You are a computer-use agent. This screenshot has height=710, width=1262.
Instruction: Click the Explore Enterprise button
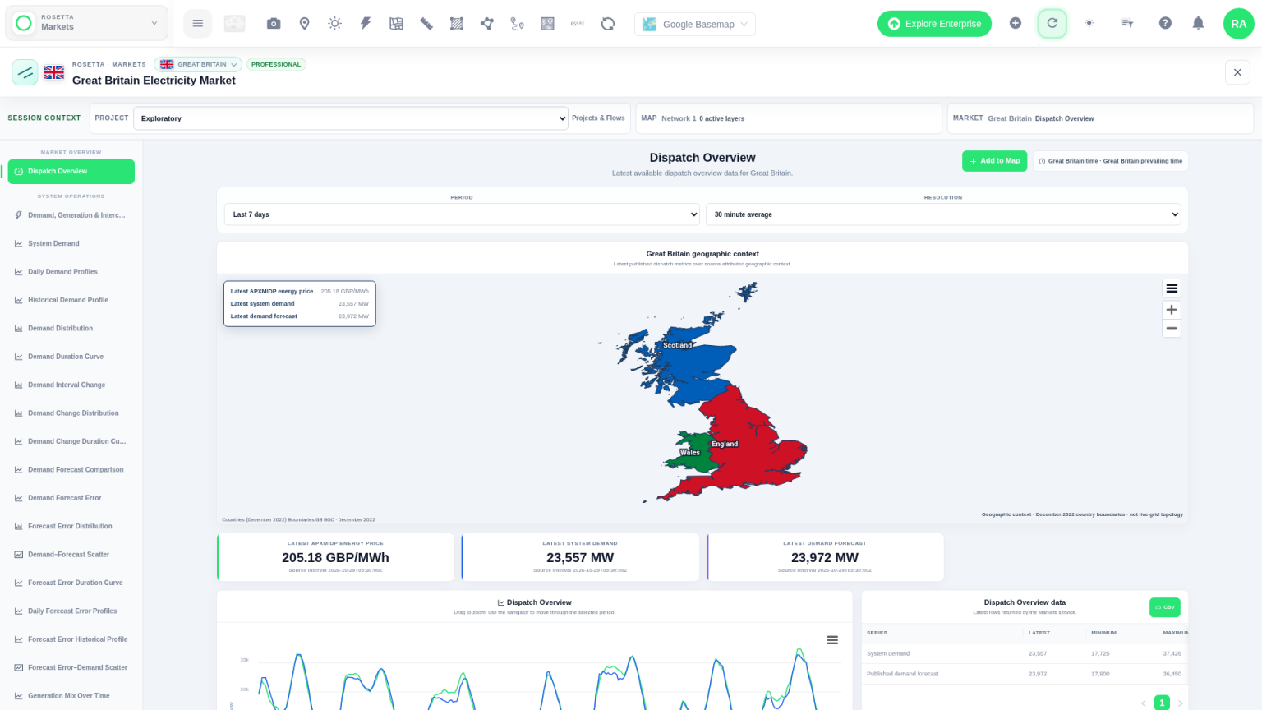point(934,24)
